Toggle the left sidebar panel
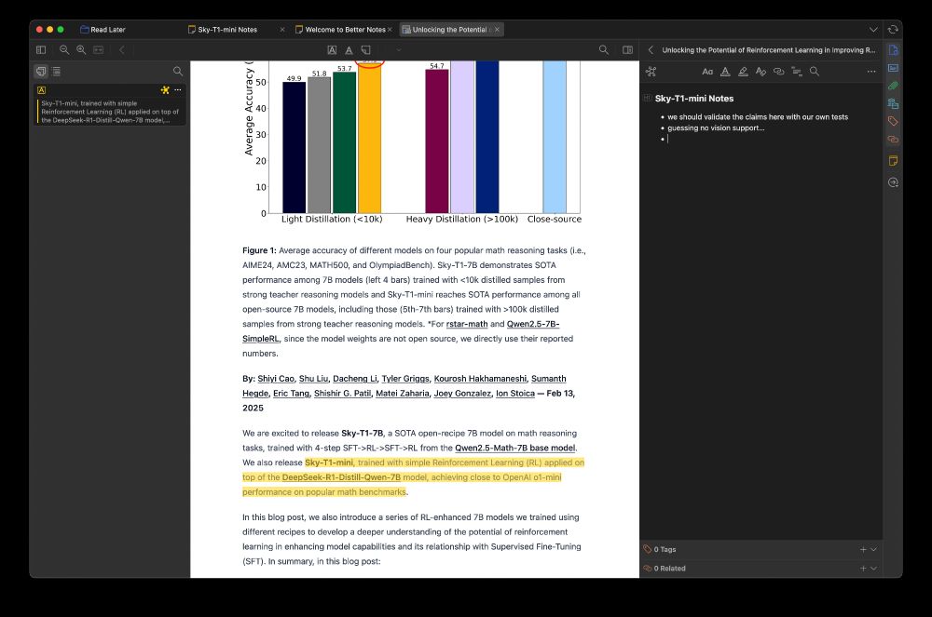 [41, 50]
